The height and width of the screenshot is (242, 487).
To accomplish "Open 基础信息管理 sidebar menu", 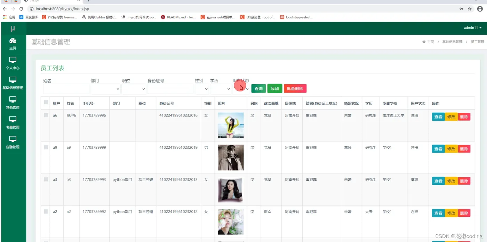I will click(x=13, y=83).
